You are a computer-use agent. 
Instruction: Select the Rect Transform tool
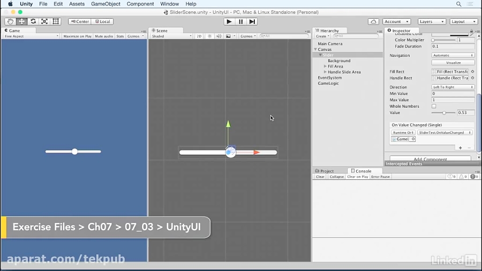(x=56, y=21)
